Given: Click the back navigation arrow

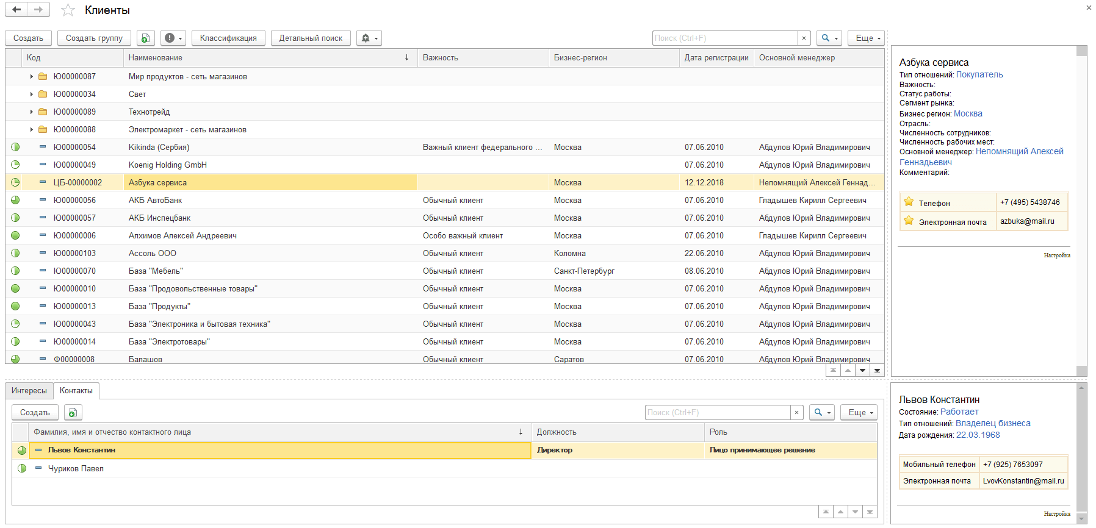Looking at the screenshot, I should (x=16, y=10).
